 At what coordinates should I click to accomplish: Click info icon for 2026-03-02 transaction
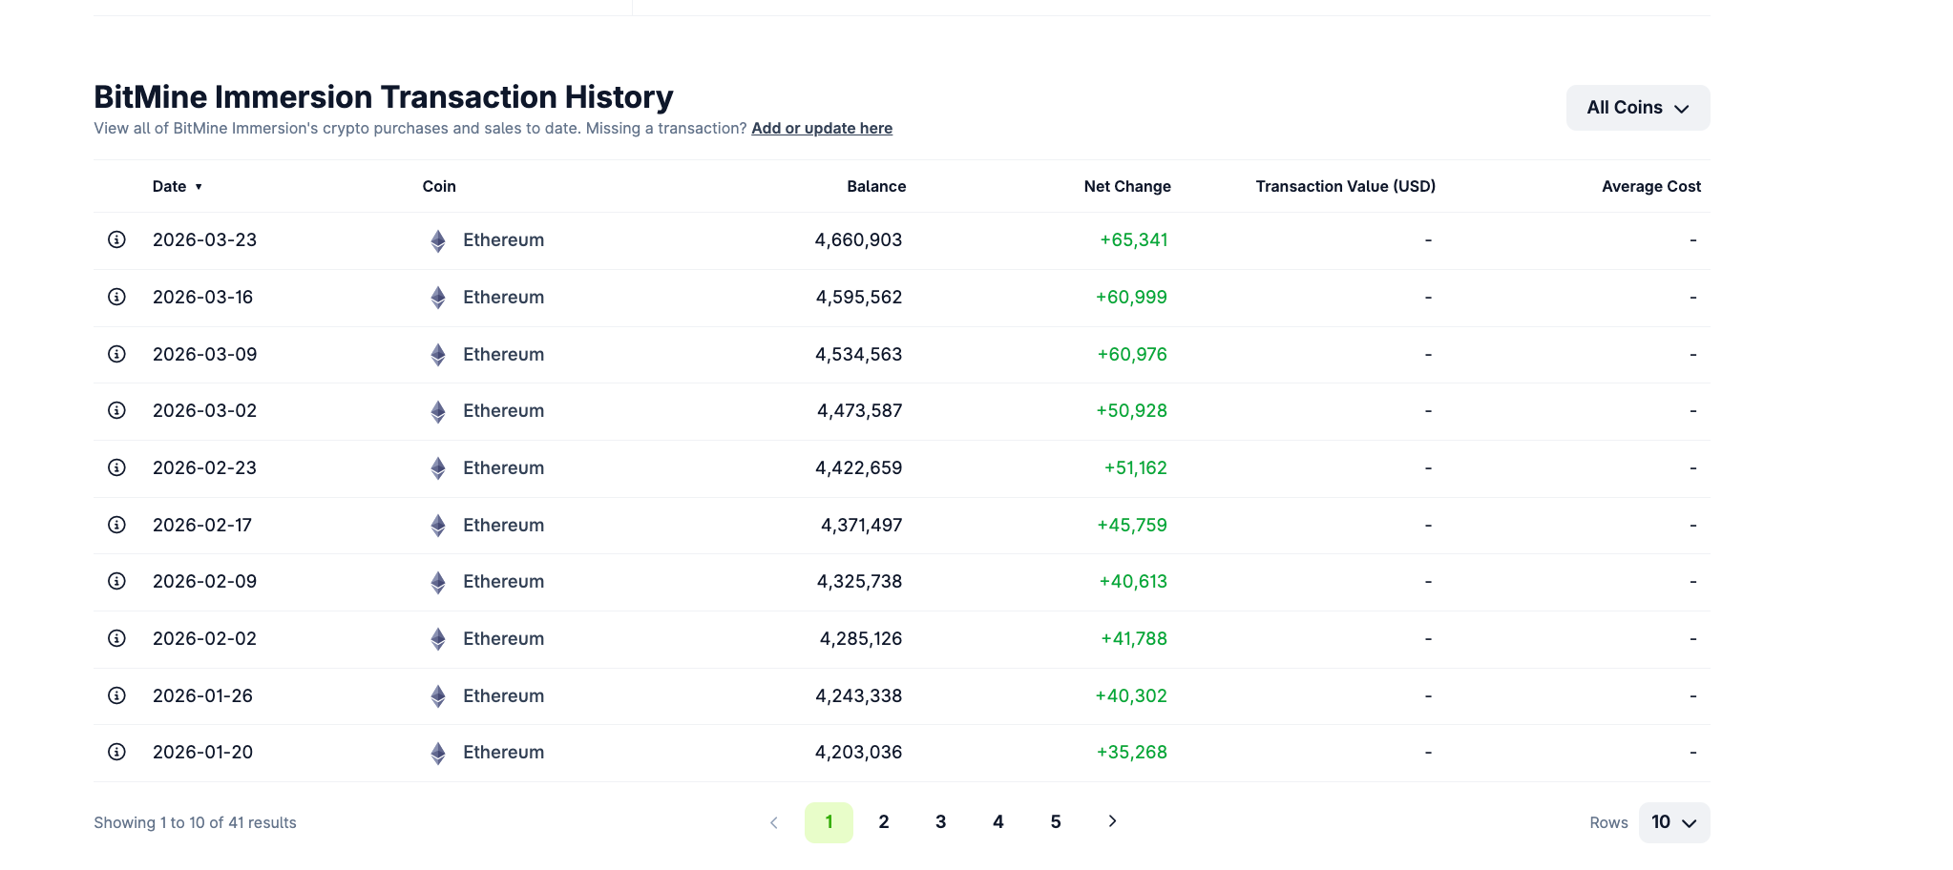click(116, 410)
